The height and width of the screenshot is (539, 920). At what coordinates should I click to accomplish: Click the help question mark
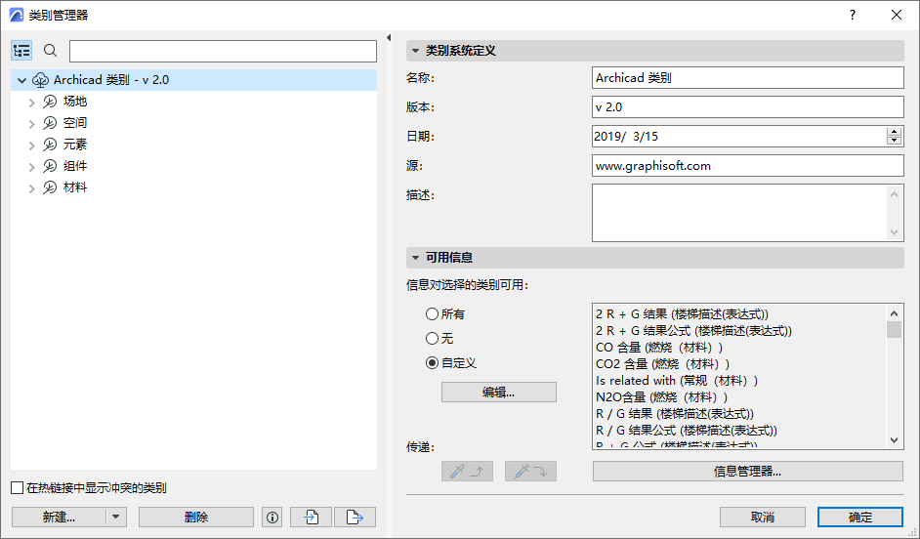coord(853,16)
